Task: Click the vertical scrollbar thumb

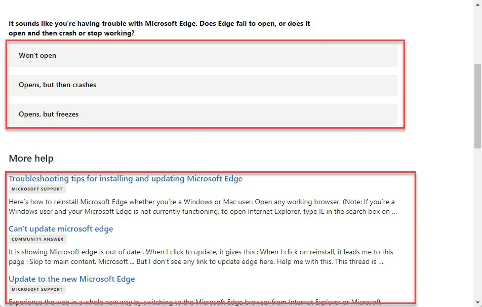Action: (x=478, y=106)
